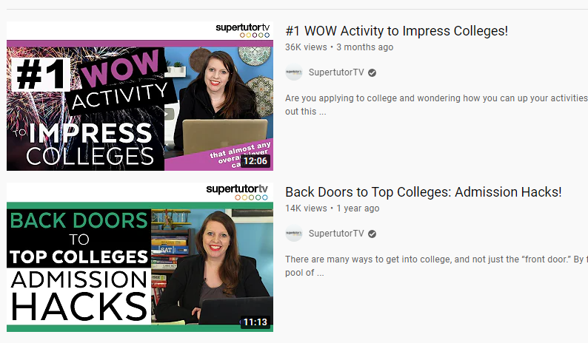Click the 11:13 duration badge
The width and height of the screenshot is (588, 343).
tap(255, 322)
